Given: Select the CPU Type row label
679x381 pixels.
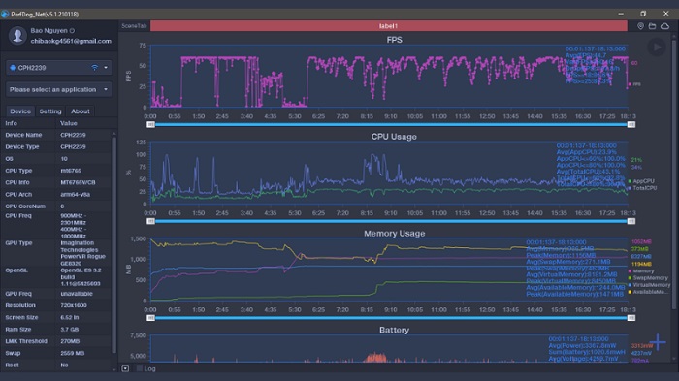Looking at the screenshot, I should pos(18,171).
